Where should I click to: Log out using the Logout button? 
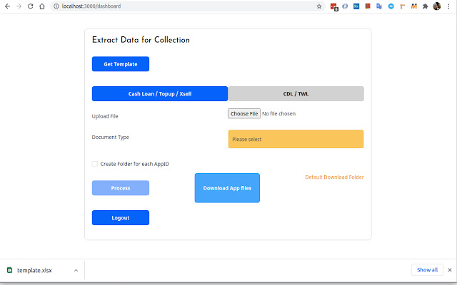[x=121, y=217]
